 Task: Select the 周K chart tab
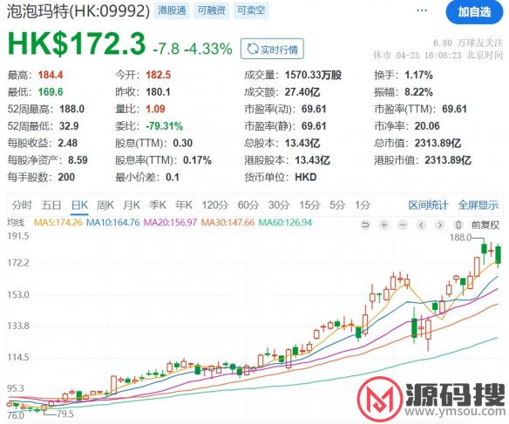(105, 205)
